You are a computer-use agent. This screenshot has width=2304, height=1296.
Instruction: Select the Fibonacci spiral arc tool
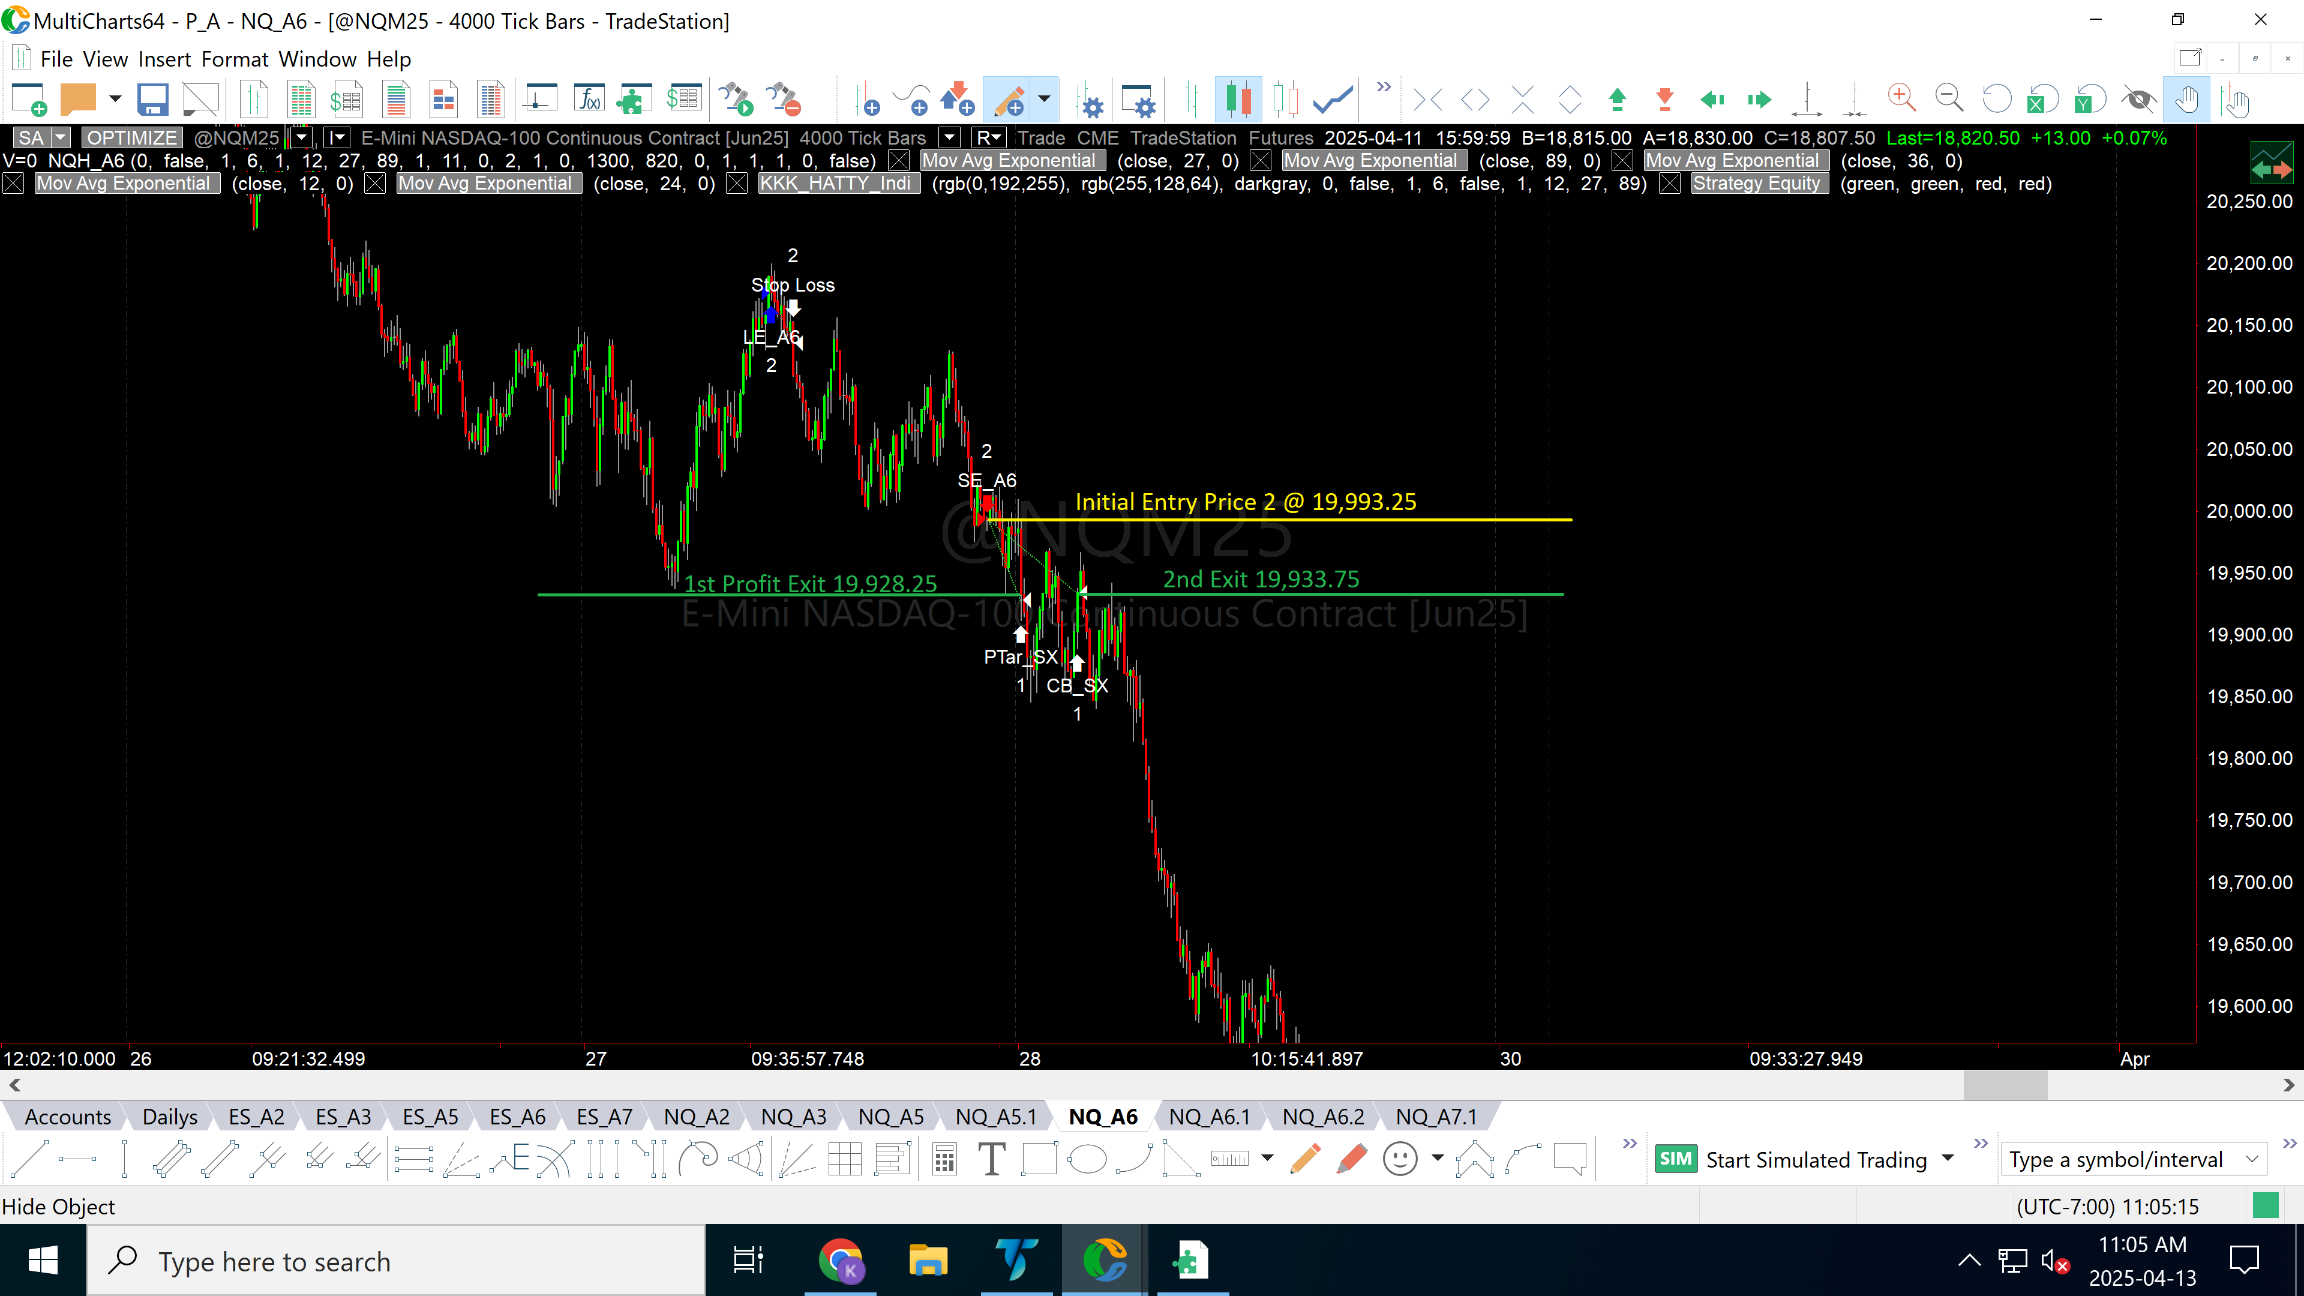[698, 1159]
